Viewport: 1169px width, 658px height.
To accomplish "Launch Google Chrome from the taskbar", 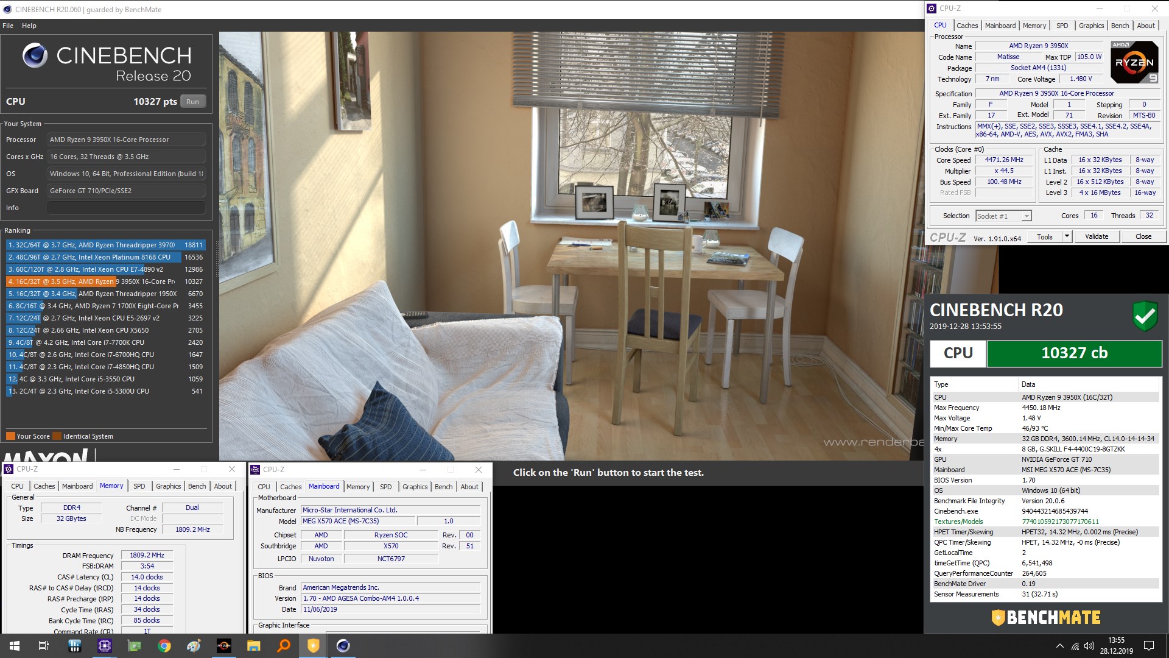I will pos(164,646).
